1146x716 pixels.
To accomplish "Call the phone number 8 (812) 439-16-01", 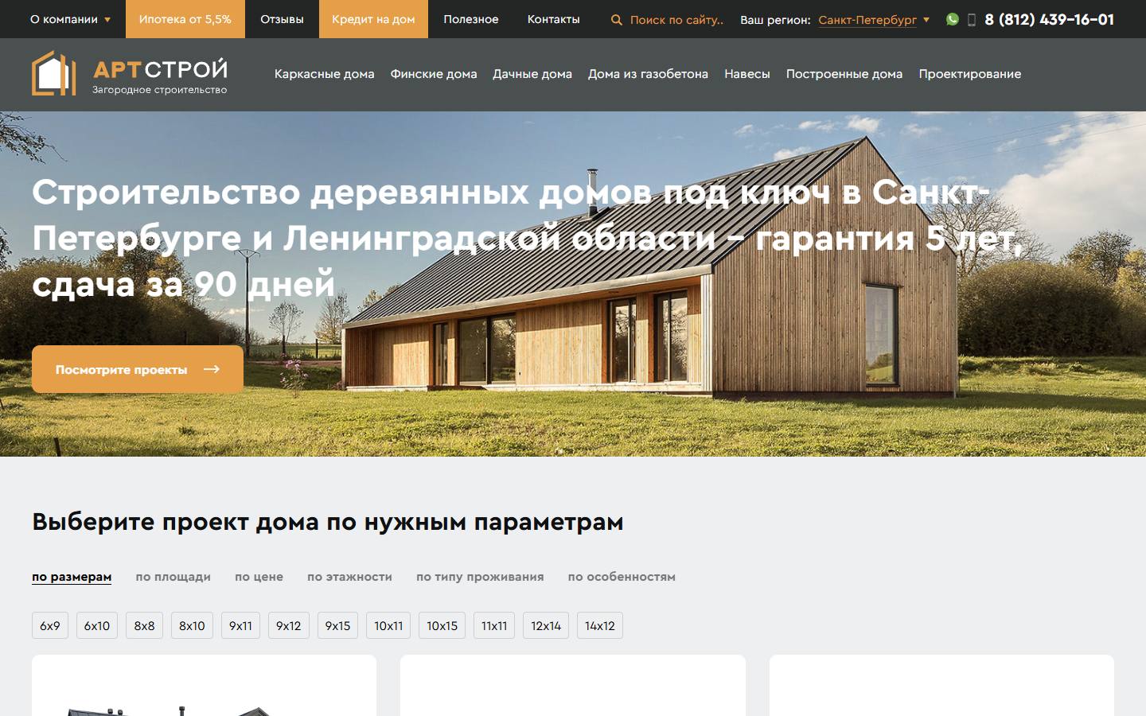I will point(1049,19).
